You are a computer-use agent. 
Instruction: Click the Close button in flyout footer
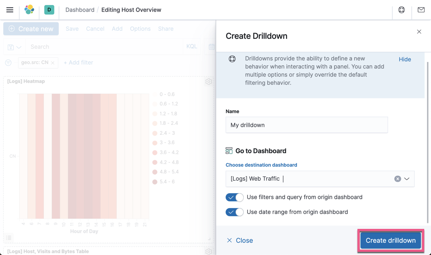pyautogui.click(x=240, y=241)
